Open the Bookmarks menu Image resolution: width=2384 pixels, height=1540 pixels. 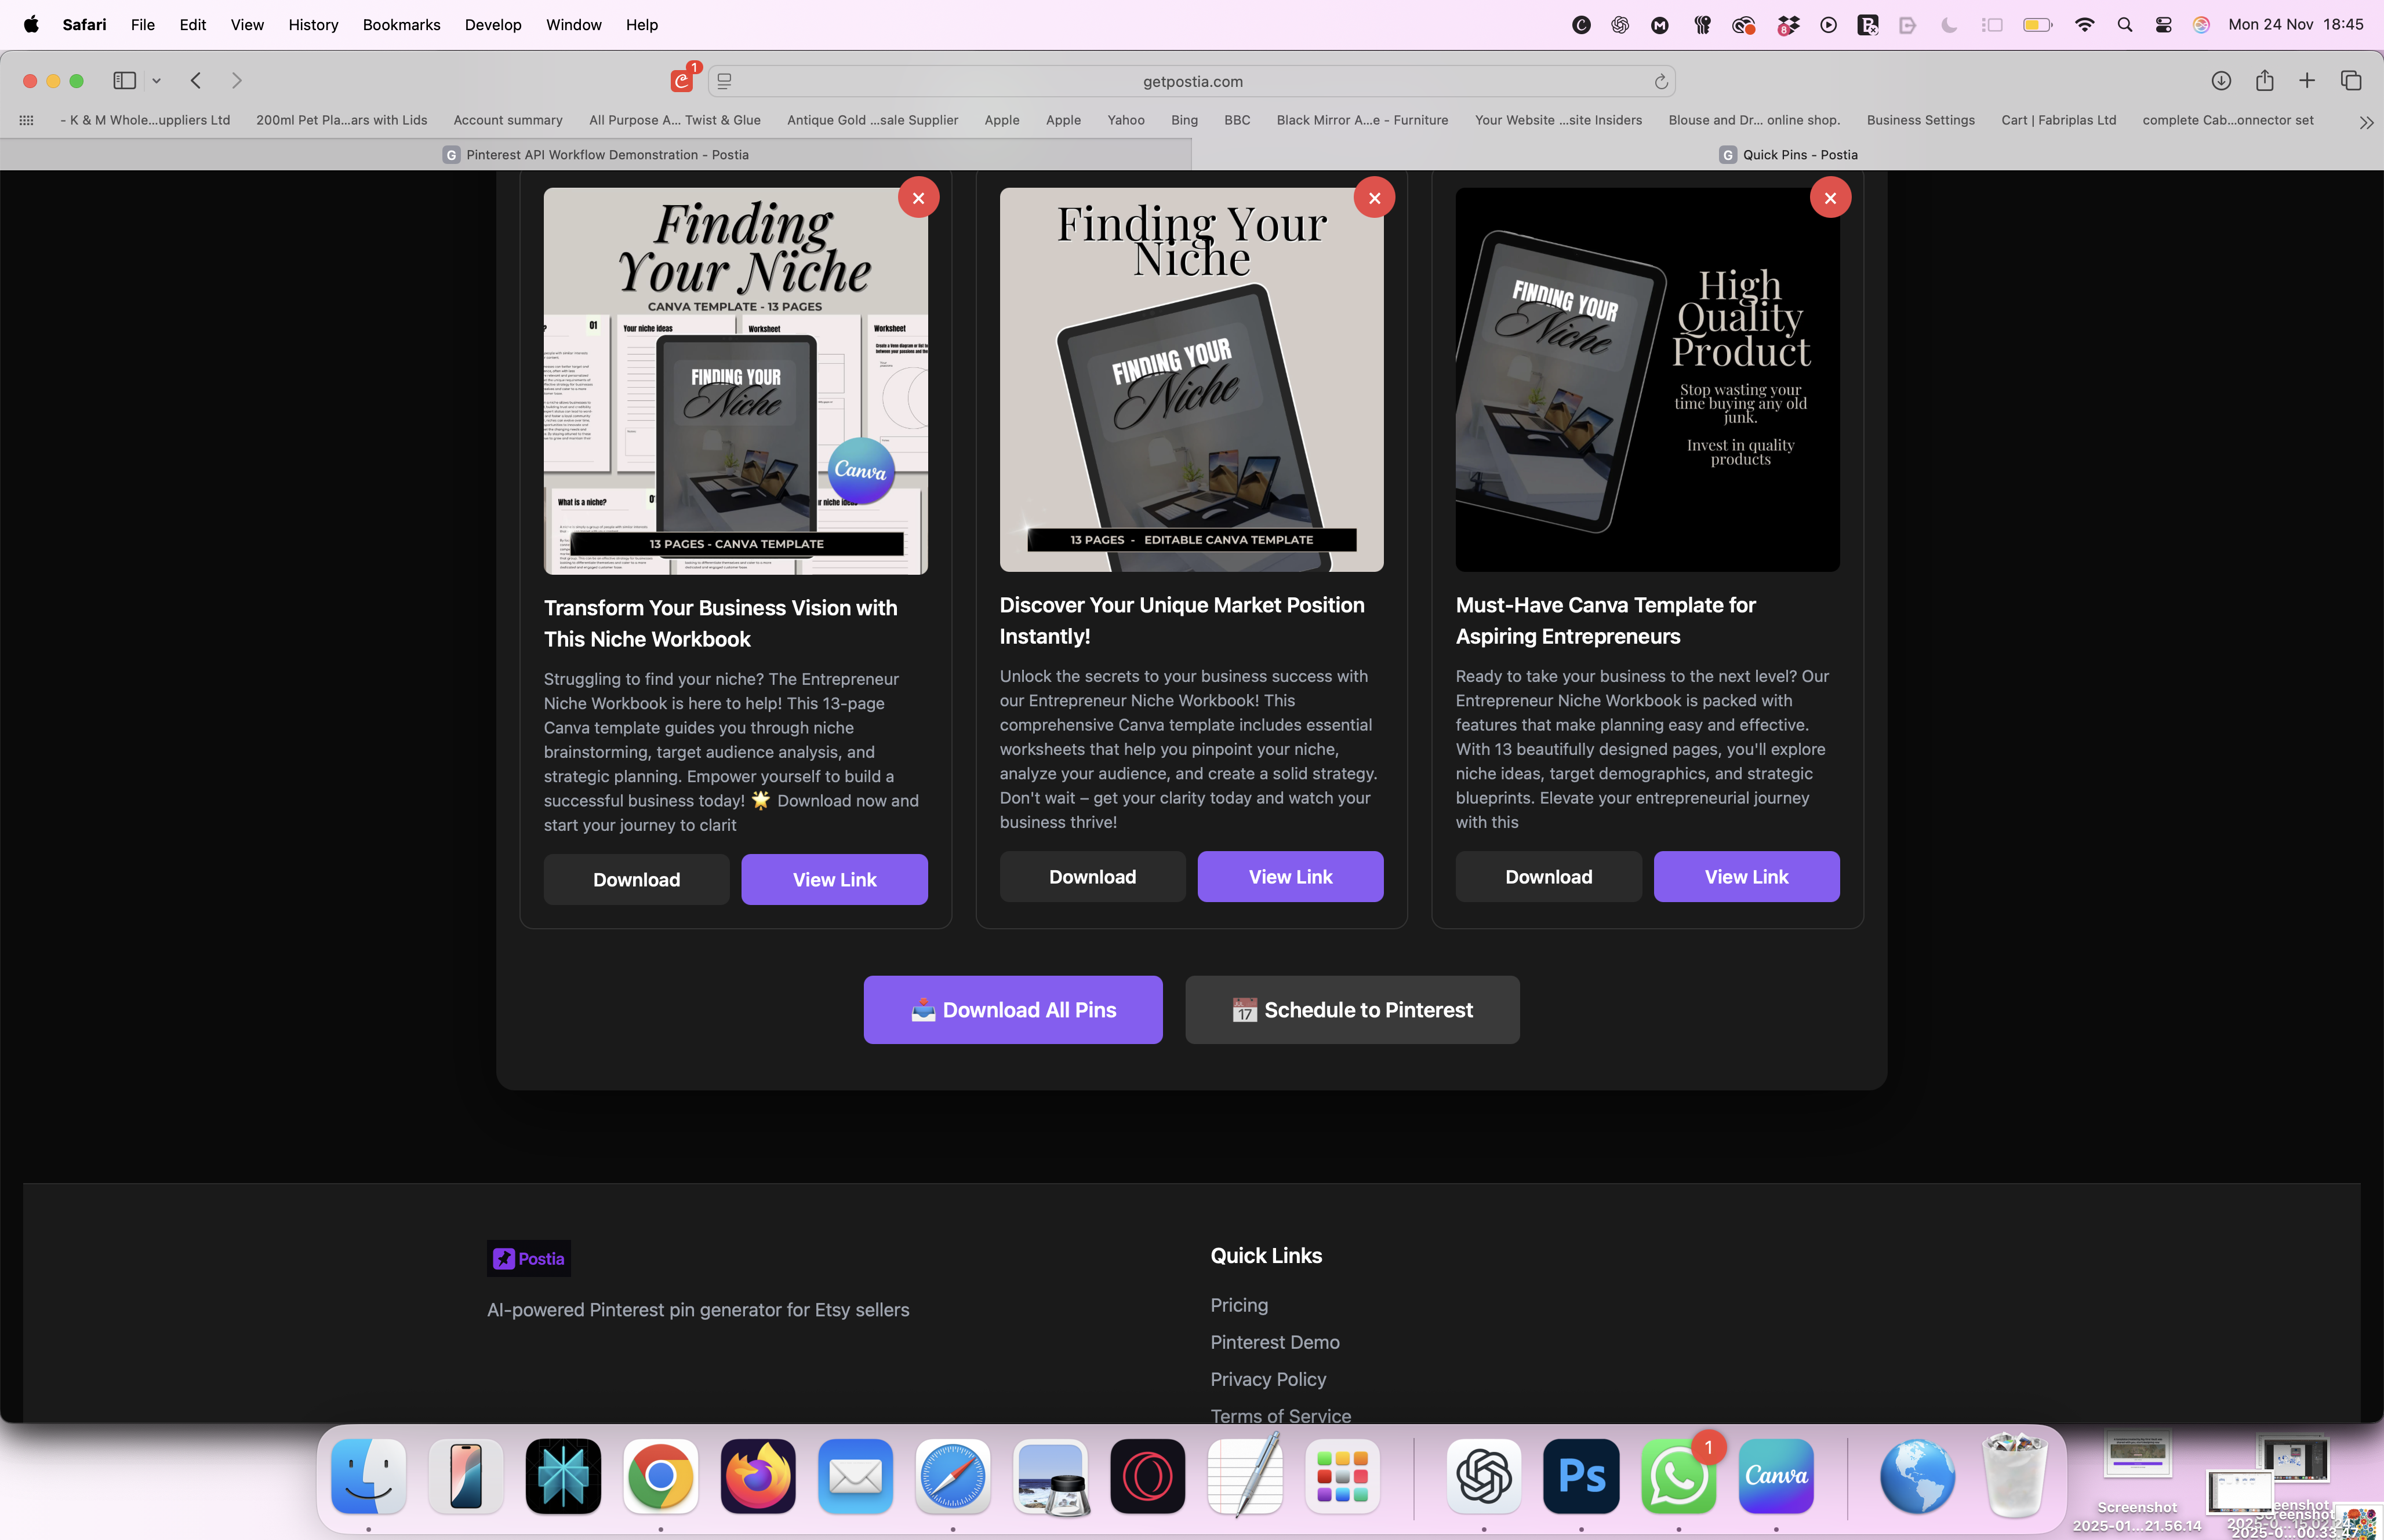pos(401,25)
